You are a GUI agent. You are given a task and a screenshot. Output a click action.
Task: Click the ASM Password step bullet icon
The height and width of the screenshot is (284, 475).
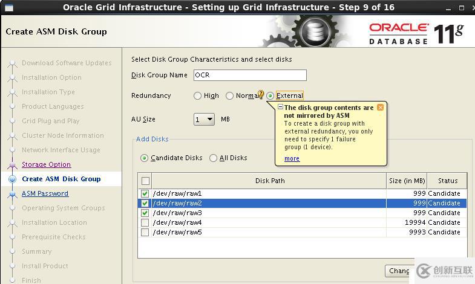[x=12, y=194]
